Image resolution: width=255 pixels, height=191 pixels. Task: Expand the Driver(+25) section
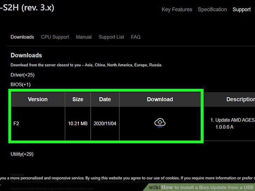click(22, 75)
